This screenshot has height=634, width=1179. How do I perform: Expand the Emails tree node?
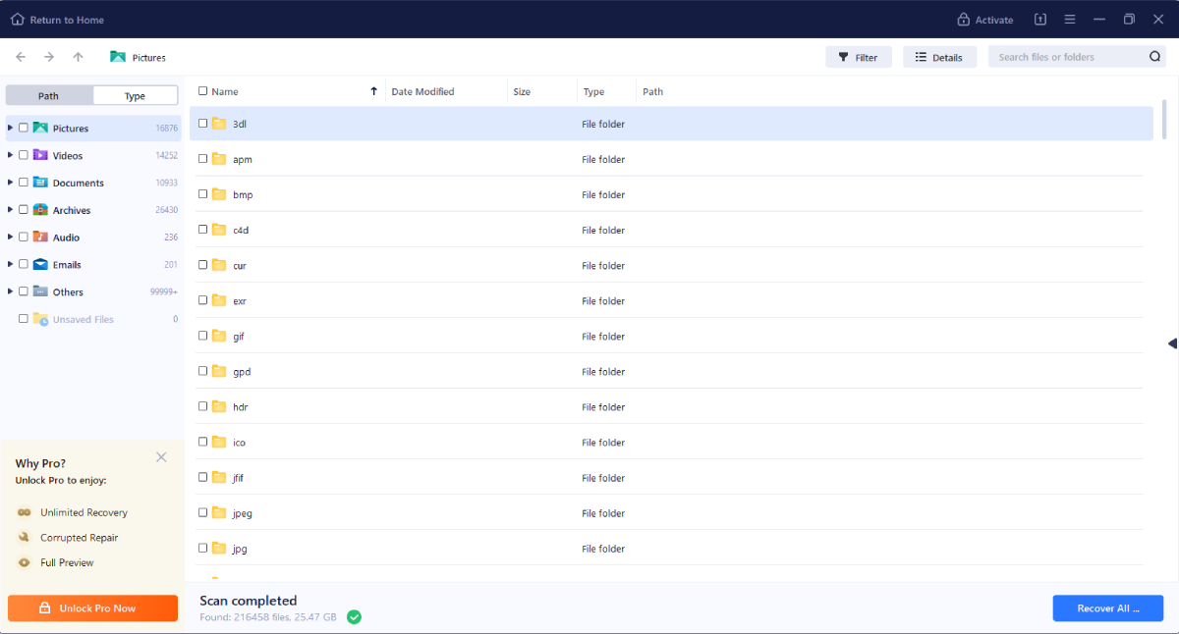tap(11, 264)
